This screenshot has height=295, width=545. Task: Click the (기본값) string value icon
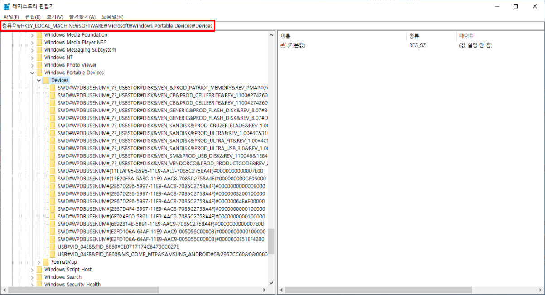point(283,45)
